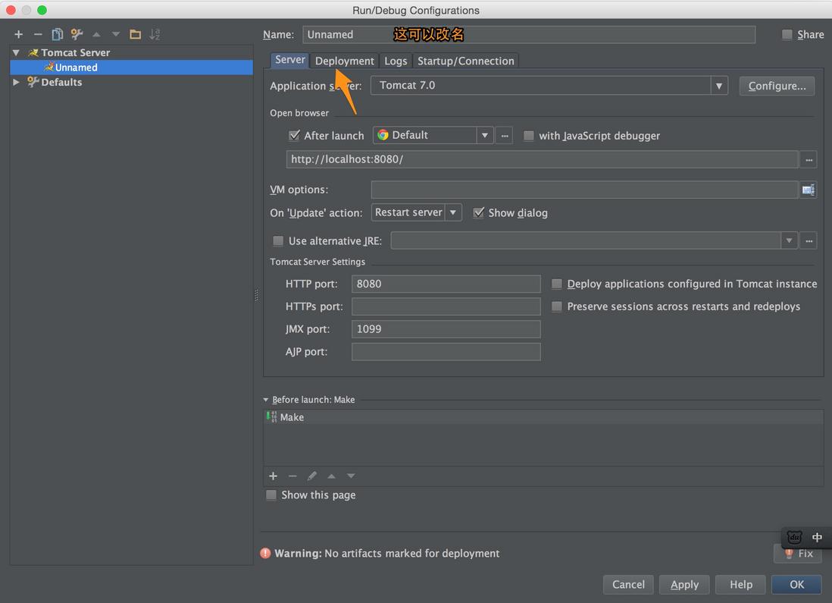Open On 'Update' action Restart server dropdown
Viewport: 832px width, 603px height.
[x=453, y=212]
